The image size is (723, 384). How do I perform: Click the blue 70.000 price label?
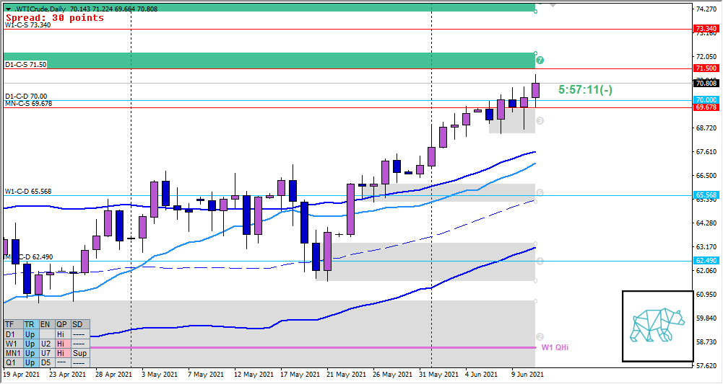(705, 100)
